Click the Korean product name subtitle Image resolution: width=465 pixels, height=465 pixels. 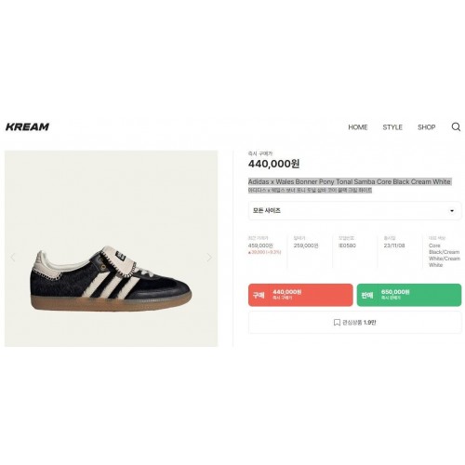tap(310, 190)
